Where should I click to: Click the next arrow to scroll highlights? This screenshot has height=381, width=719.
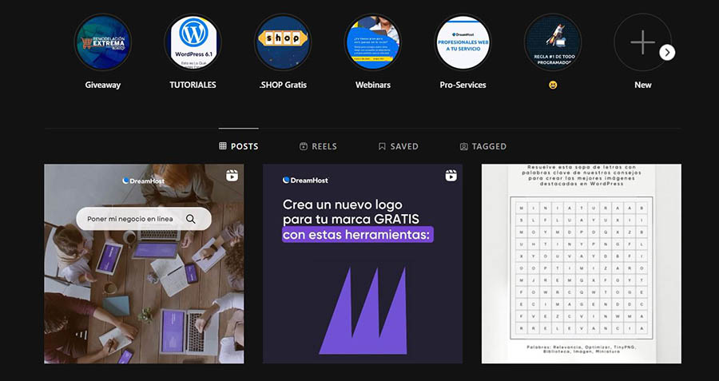[667, 52]
